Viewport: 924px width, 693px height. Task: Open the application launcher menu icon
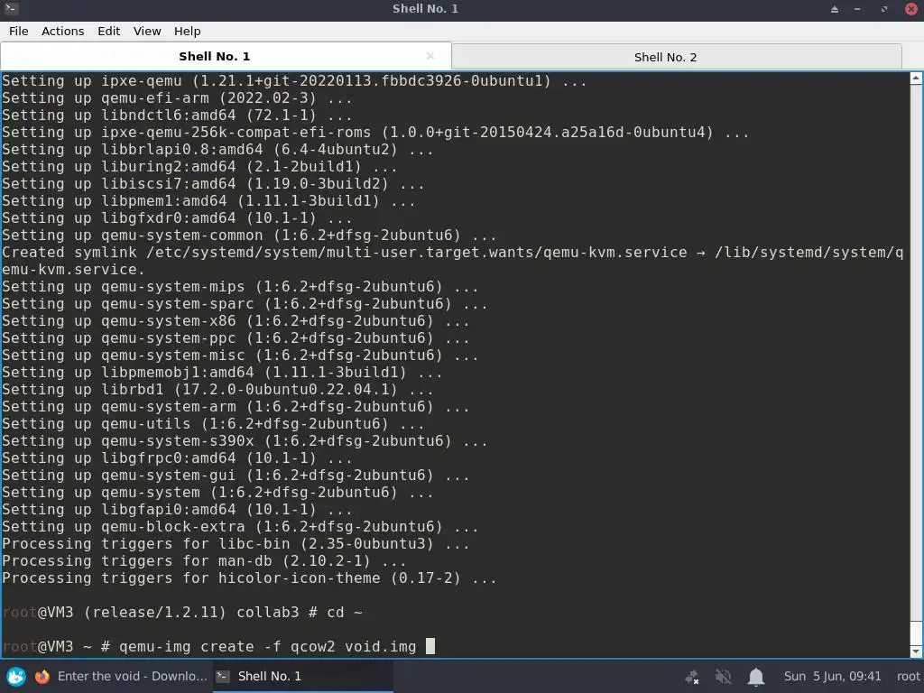coord(16,677)
